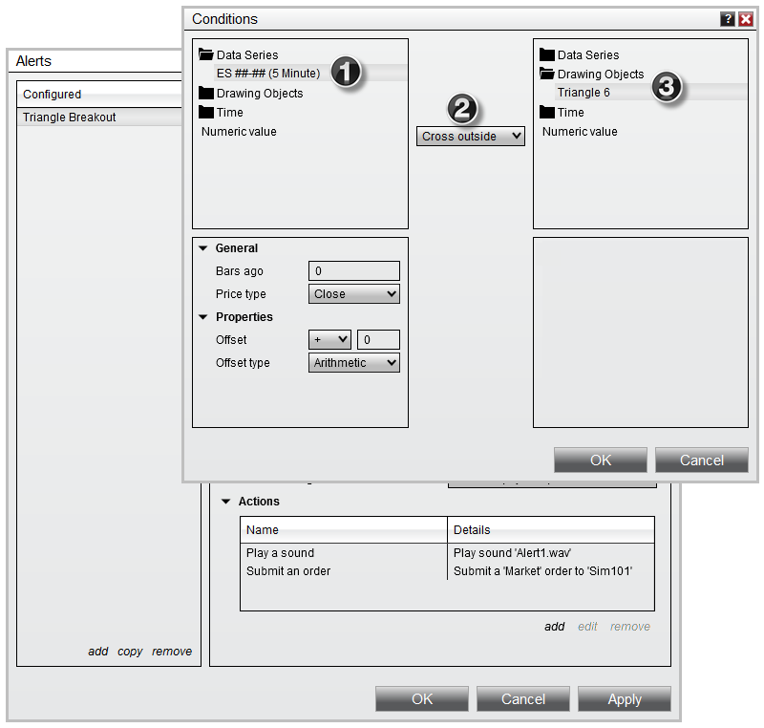Screen dimensions: 764x728
Task: Click right panel Data Series folder icon
Action: coord(547,55)
